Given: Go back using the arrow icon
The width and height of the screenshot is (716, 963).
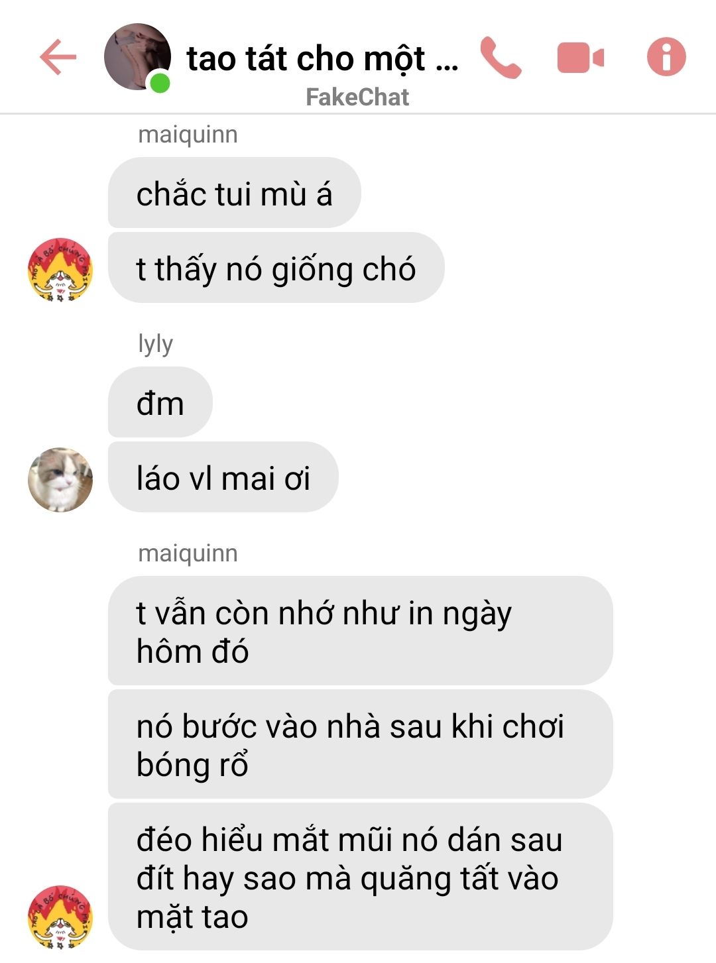Looking at the screenshot, I should (x=58, y=57).
